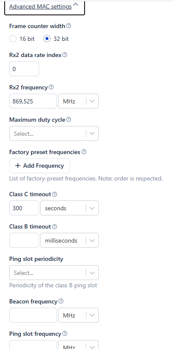
Task: Click help icon beside Class C timeout
Action: [55, 195]
